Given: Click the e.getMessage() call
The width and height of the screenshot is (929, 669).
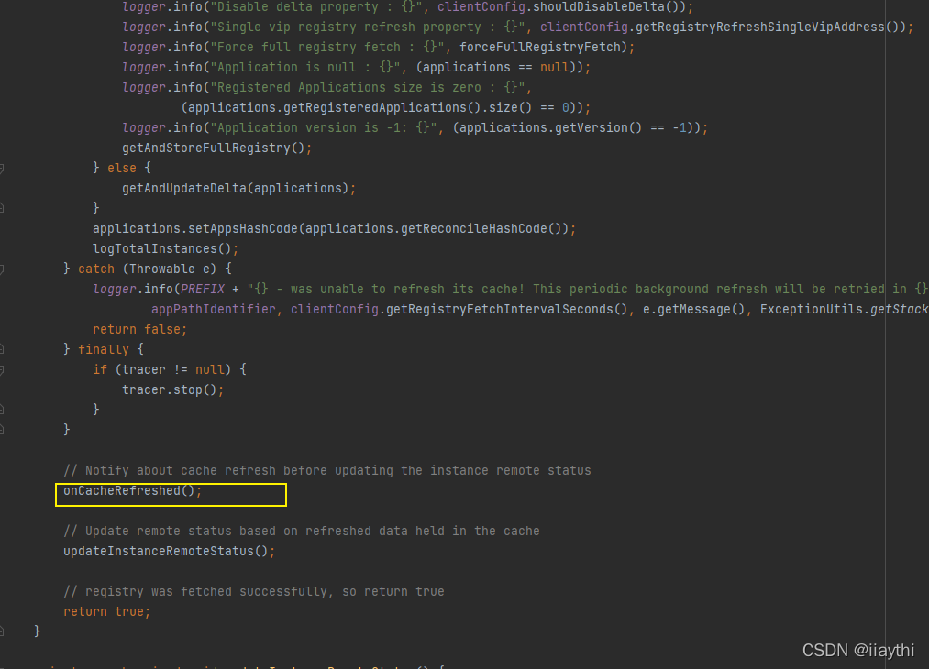Looking at the screenshot, I should (694, 309).
